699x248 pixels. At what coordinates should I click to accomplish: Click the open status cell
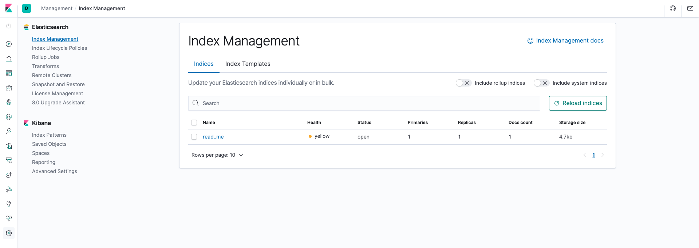click(x=363, y=137)
